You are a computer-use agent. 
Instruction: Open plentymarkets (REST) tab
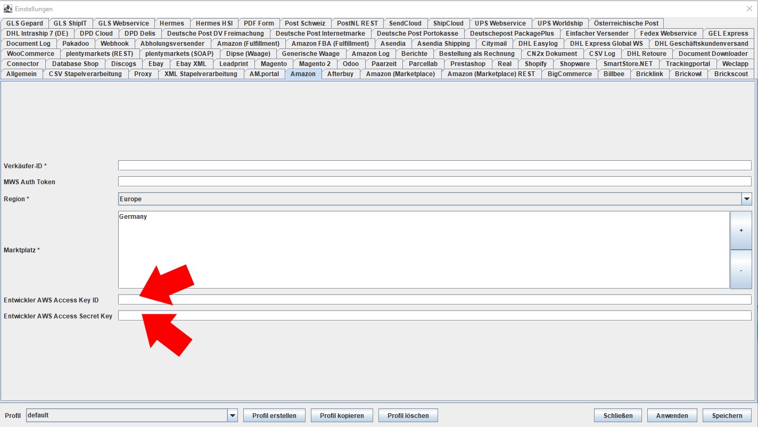point(100,54)
